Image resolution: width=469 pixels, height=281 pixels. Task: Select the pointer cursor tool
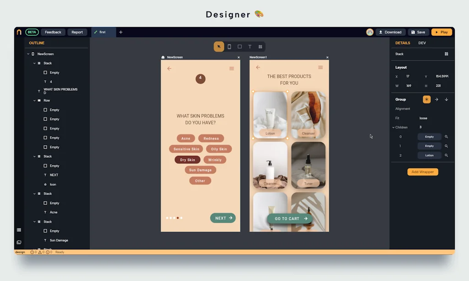(219, 47)
